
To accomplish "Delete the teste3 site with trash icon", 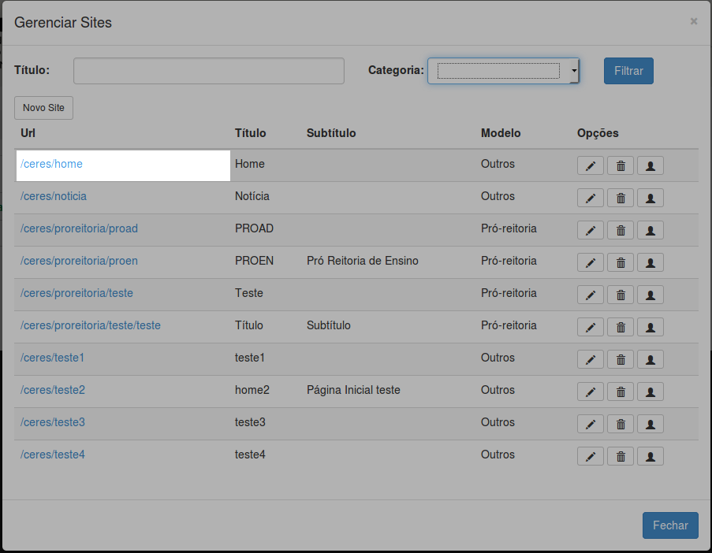I will tap(621, 424).
